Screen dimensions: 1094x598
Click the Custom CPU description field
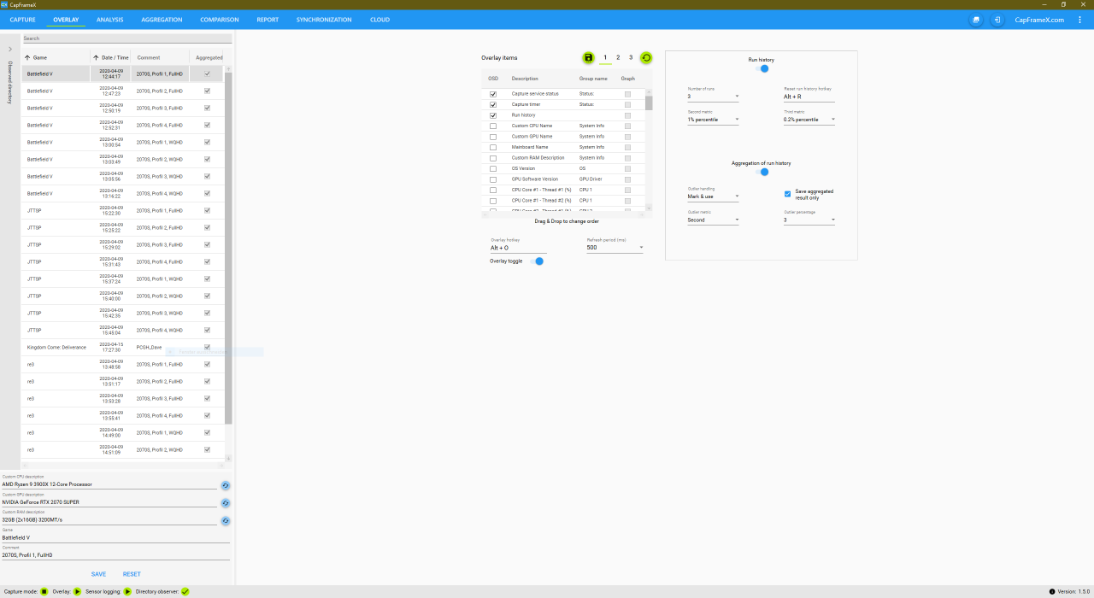coord(109,484)
